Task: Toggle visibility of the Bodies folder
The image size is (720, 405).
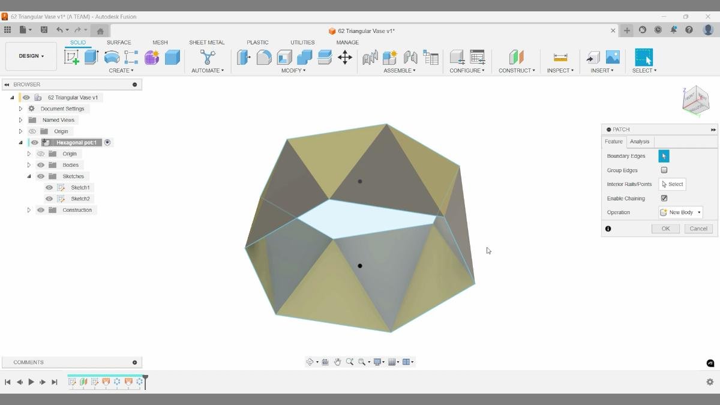Action: tap(40, 164)
